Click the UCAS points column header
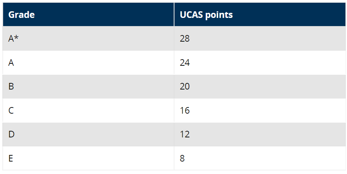The height and width of the screenshot is (174, 347). click(206, 15)
